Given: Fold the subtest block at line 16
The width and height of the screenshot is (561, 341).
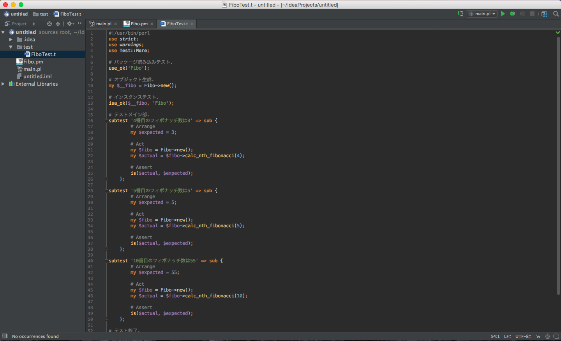Looking at the screenshot, I should pyautogui.click(x=106, y=121).
